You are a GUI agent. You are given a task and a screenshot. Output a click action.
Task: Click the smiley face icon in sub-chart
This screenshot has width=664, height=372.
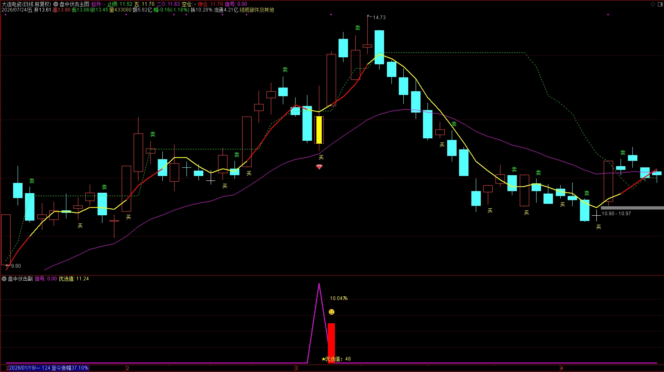pyautogui.click(x=332, y=312)
